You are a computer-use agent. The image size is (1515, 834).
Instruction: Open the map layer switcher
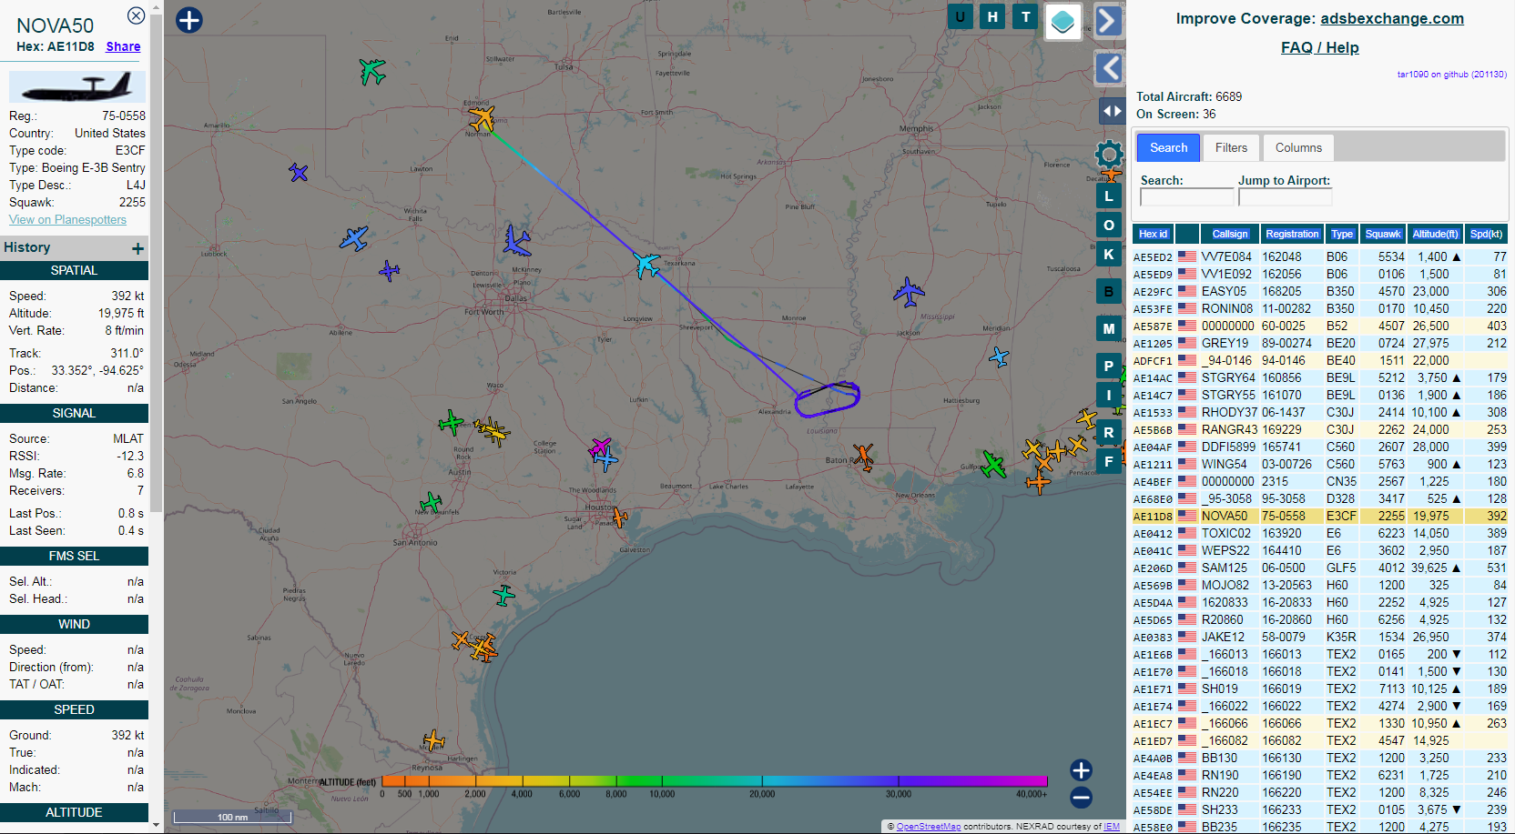click(1063, 21)
